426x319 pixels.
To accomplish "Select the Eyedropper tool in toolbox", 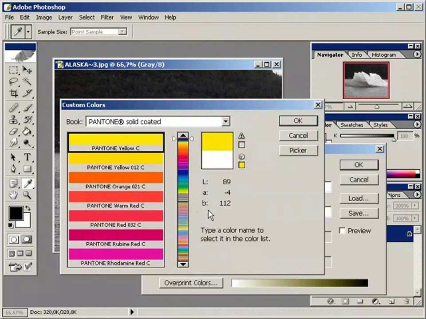I will (27, 183).
